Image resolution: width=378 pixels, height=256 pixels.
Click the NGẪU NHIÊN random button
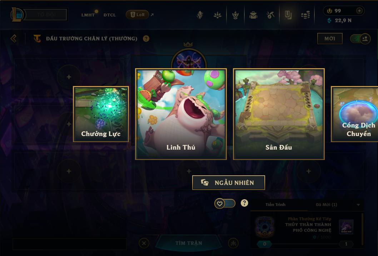229,182
